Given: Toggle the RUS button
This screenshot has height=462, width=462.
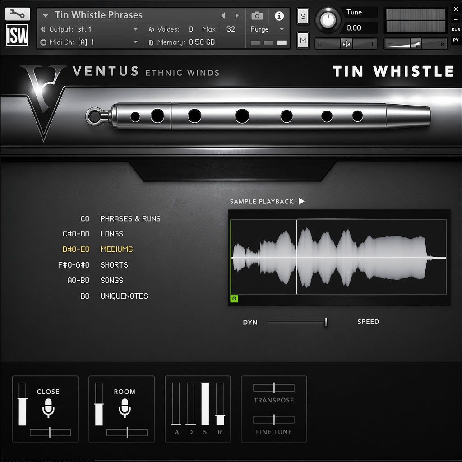Looking at the screenshot, I should pos(456,29).
